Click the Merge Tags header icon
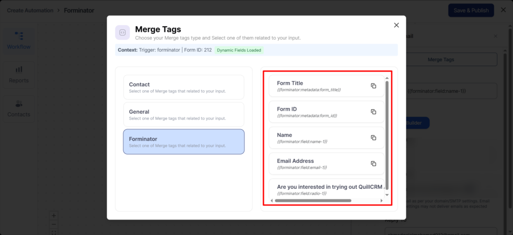This screenshot has height=235, width=513. [x=123, y=33]
